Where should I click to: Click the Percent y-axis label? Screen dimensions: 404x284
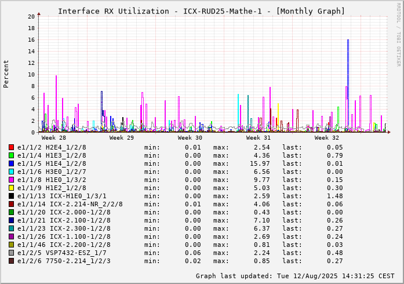click(6, 74)
